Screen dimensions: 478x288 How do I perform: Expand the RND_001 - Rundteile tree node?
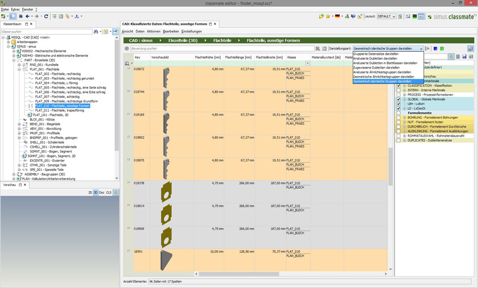(19, 65)
